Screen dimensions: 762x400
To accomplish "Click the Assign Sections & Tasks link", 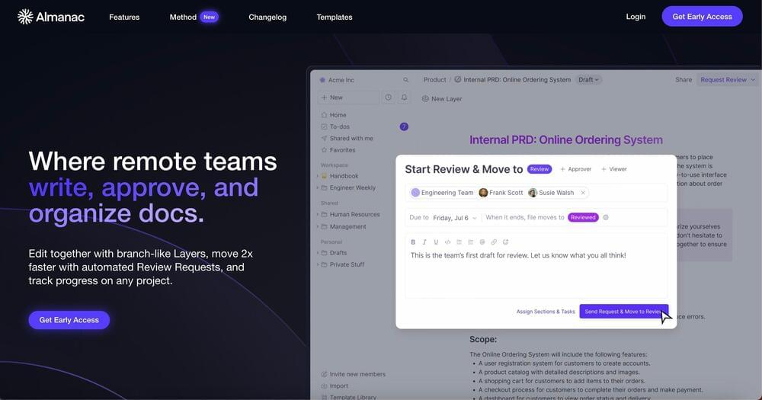I will [x=546, y=312].
